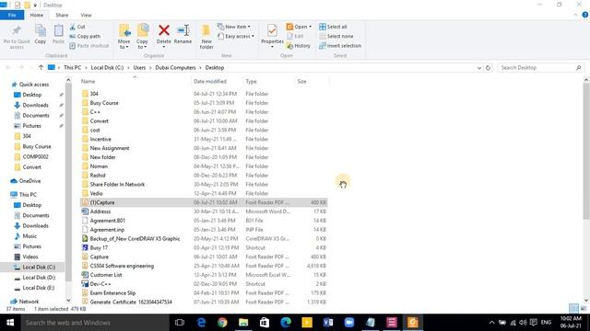The height and width of the screenshot is (331, 590).
Task: Click History in the Open group
Action: pyautogui.click(x=299, y=46)
